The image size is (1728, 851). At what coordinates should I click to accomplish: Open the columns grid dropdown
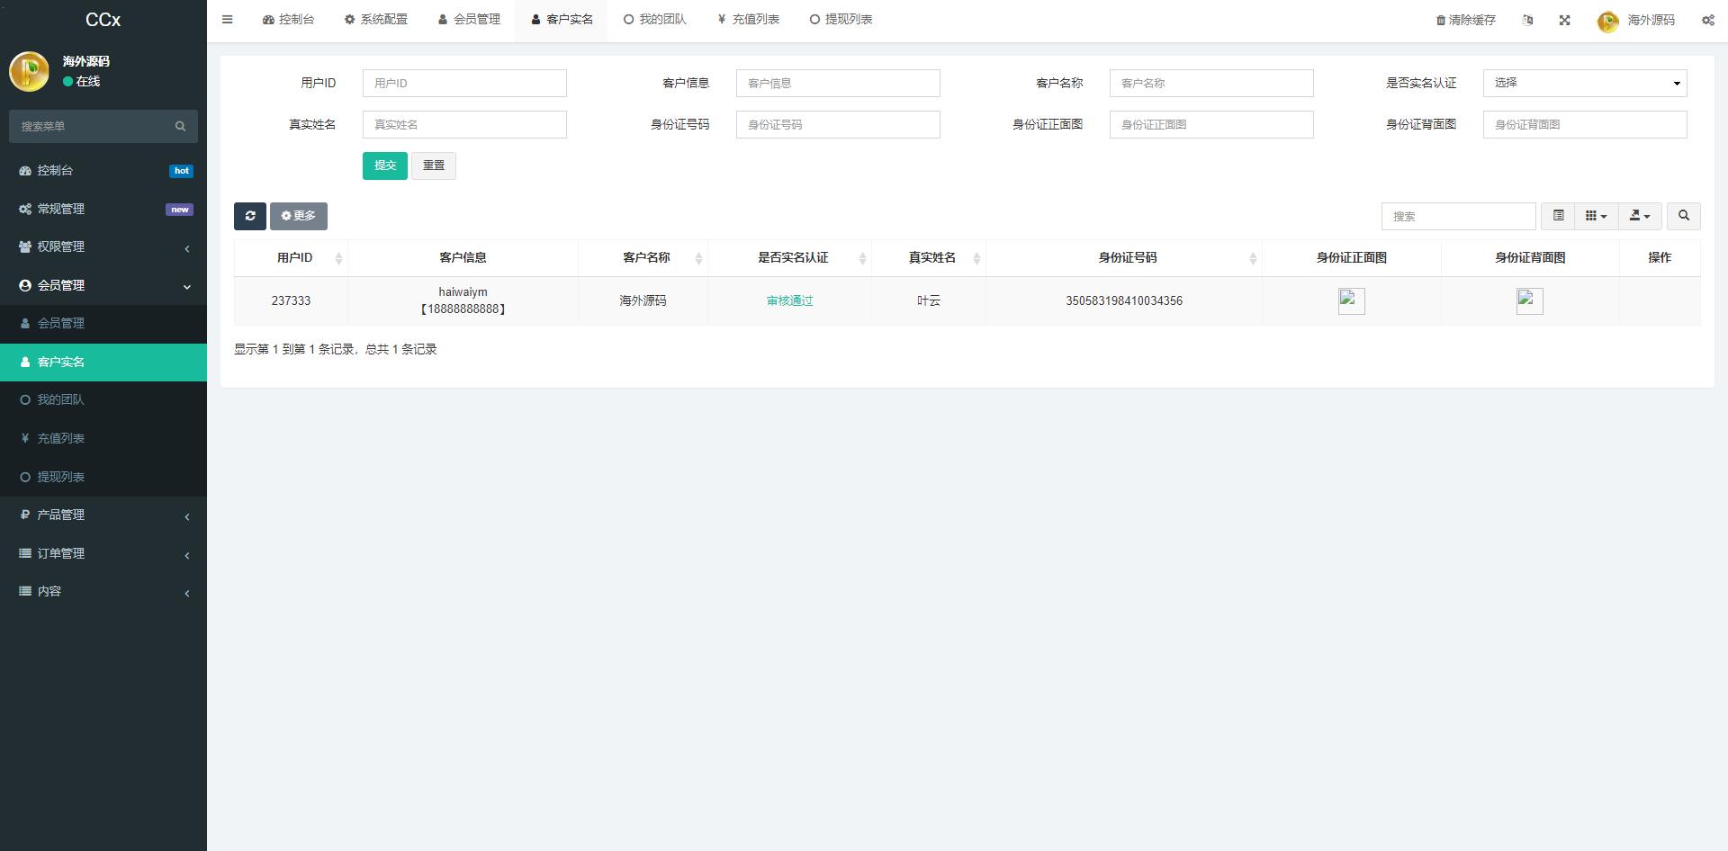(x=1596, y=216)
